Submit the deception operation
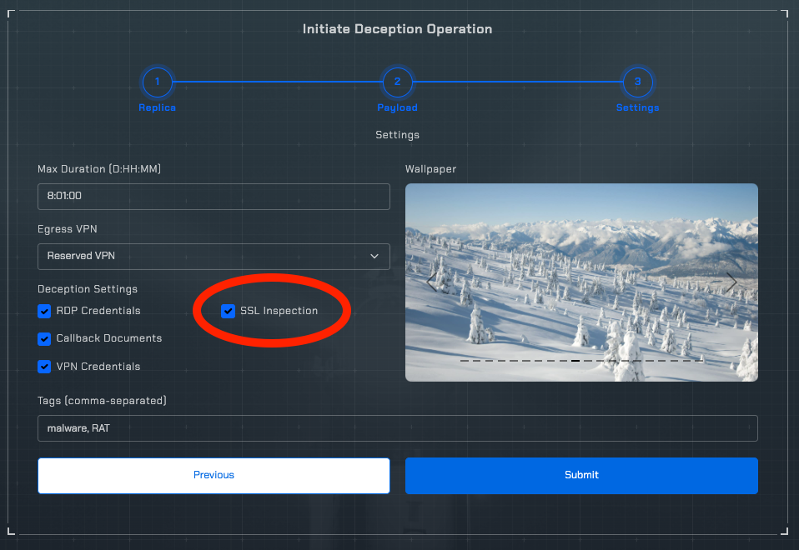Viewport: 799px width, 550px height. 581,475
